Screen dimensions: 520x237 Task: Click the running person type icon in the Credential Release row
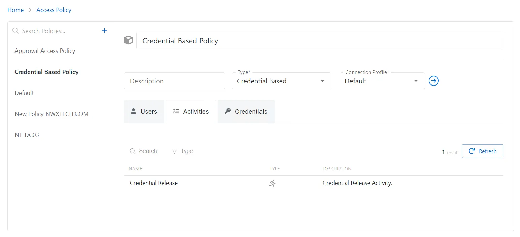click(273, 183)
